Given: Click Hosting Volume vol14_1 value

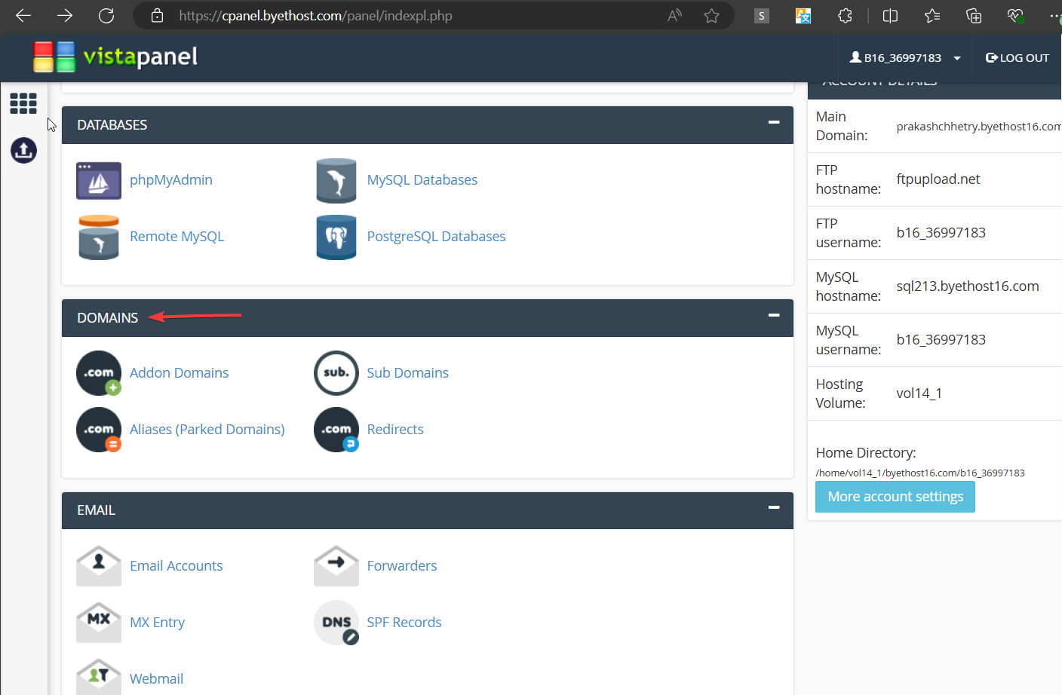Looking at the screenshot, I should click(919, 393).
